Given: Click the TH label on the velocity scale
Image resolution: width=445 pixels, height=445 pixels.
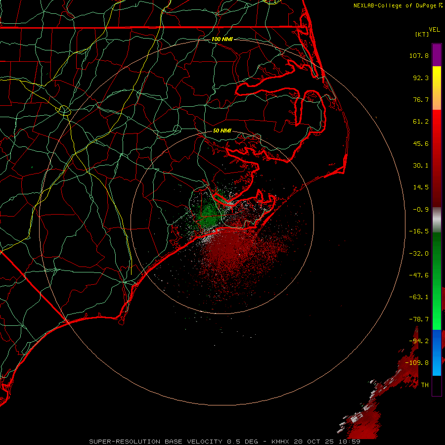Looking at the screenshot, I should [425, 385].
